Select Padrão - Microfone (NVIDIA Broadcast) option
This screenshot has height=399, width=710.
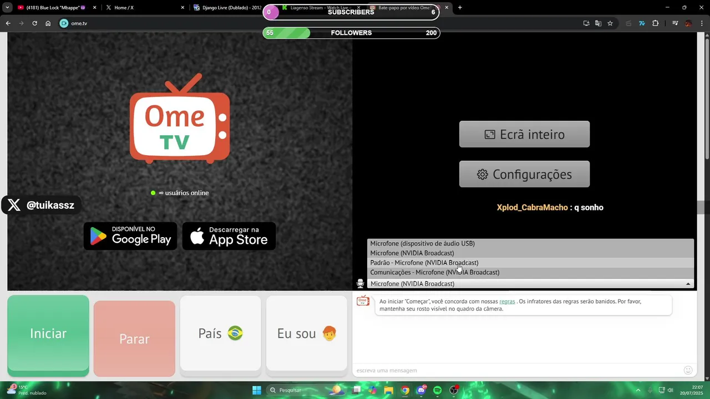(530, 263)
